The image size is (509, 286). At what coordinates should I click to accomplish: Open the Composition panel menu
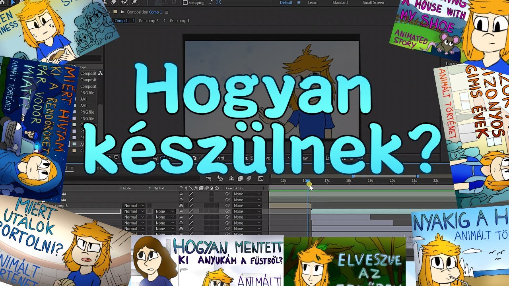click(167, 12)
